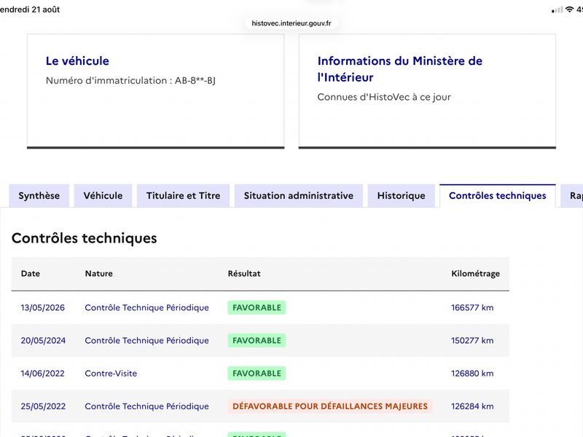The height and width of the screenshot is (437, 583).
Task: Tap the cellular signal bars icon
Action: tap(557, 10)
